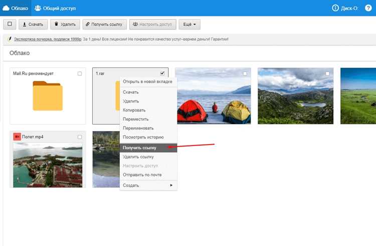Image resolution: width=376 pixels, height=246 pixels.
Task: Choose Переименовать in context menu
Action: pos(148,128)
